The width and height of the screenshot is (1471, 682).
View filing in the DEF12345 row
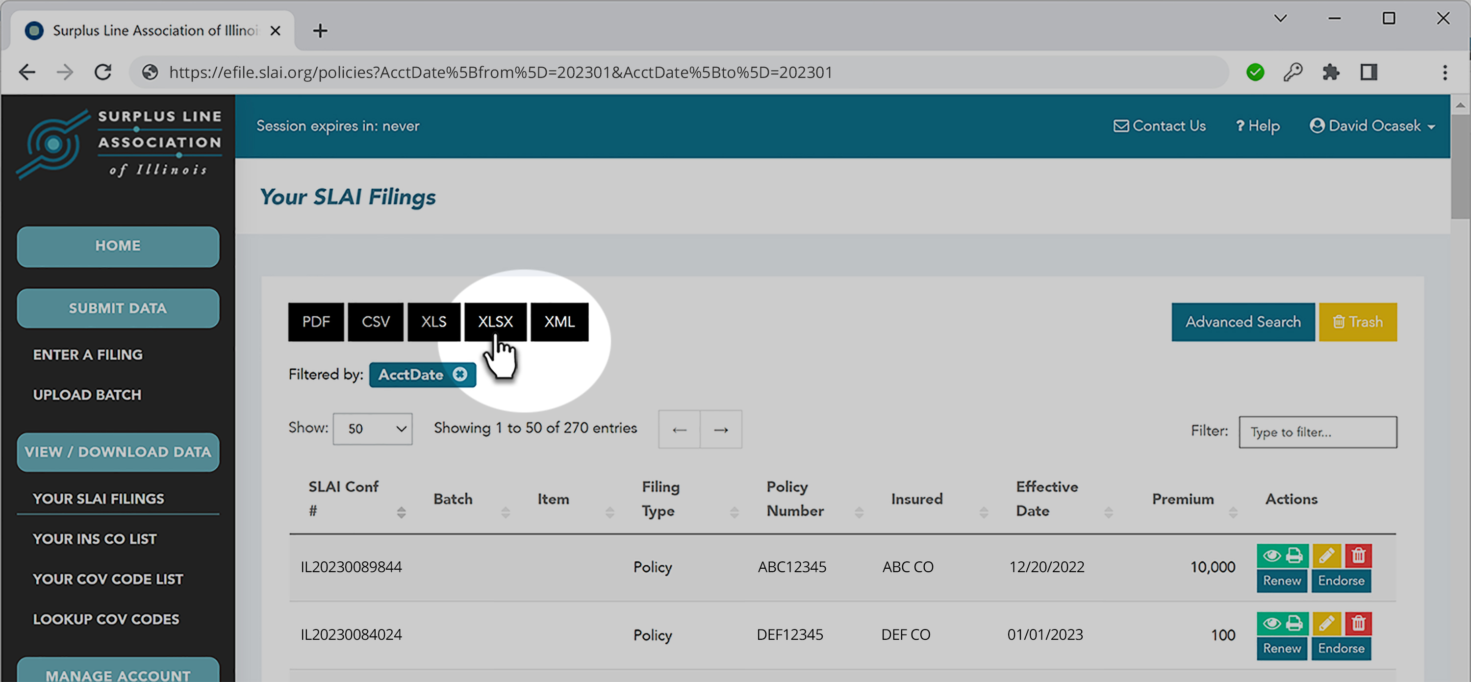point(1271,623)
